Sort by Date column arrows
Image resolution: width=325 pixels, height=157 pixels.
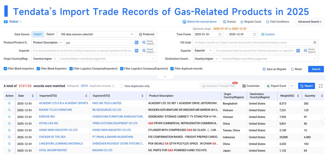(x=32, y=96)
